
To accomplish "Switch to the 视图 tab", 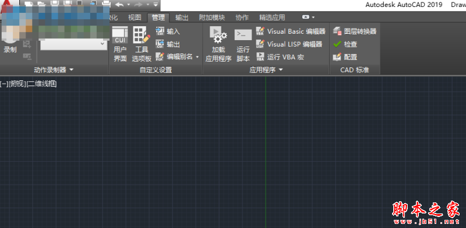I will 135,17.
